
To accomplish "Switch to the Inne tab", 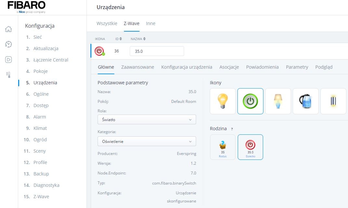I will click(151, 23).
